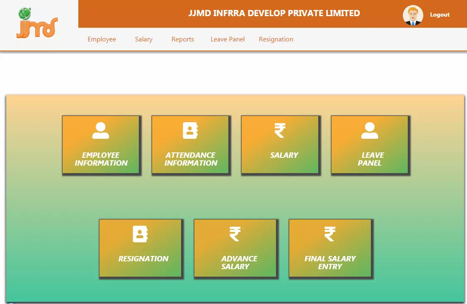Click the address book icon on Resignation tile
The image size is (467, 304).
point(140,234)
